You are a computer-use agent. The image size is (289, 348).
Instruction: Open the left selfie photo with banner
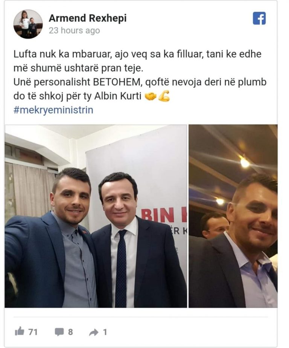[96, 216]
